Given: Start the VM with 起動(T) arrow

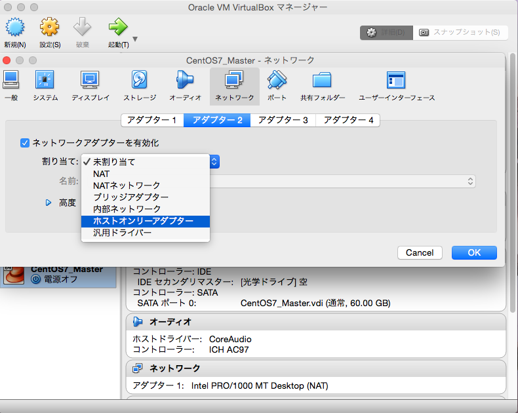Looking at the screenshot, I should coord(118,27).
